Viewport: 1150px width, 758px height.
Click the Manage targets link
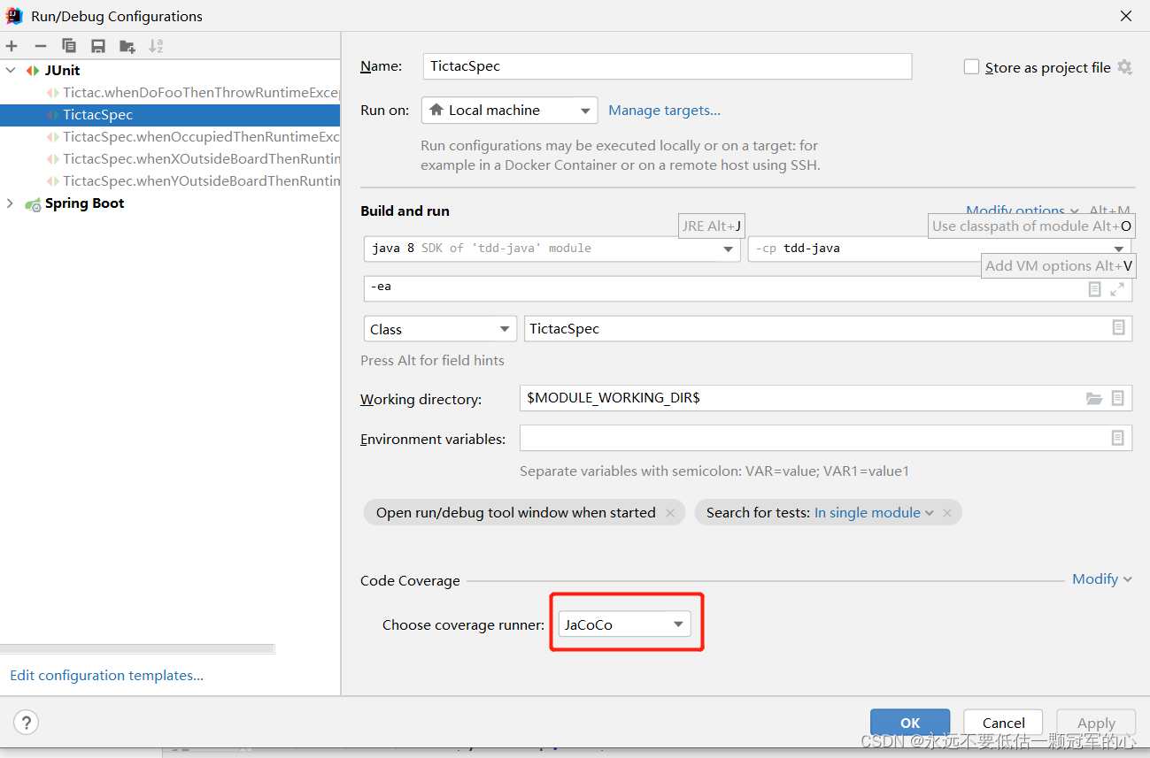click(664, 111)
